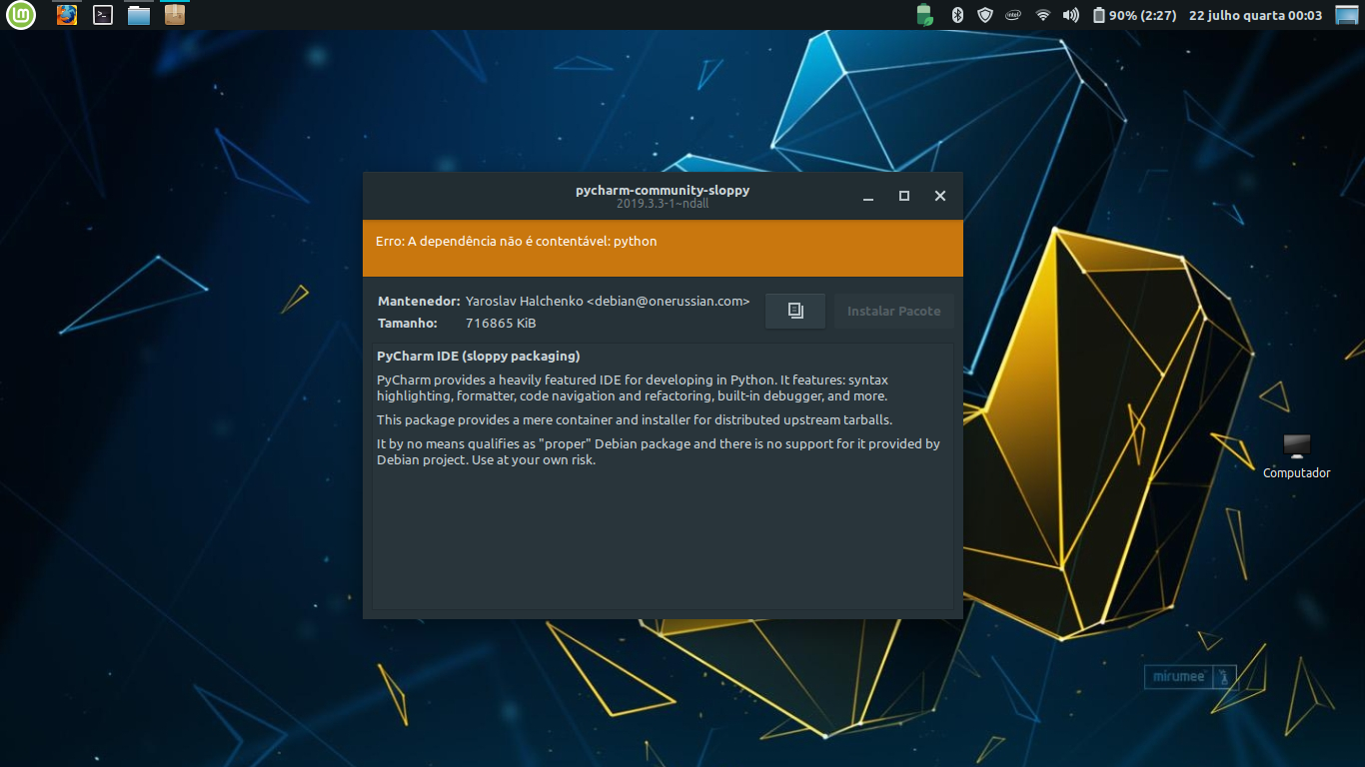Minimize the pycharm-community-sloppy window

point(868,197)
